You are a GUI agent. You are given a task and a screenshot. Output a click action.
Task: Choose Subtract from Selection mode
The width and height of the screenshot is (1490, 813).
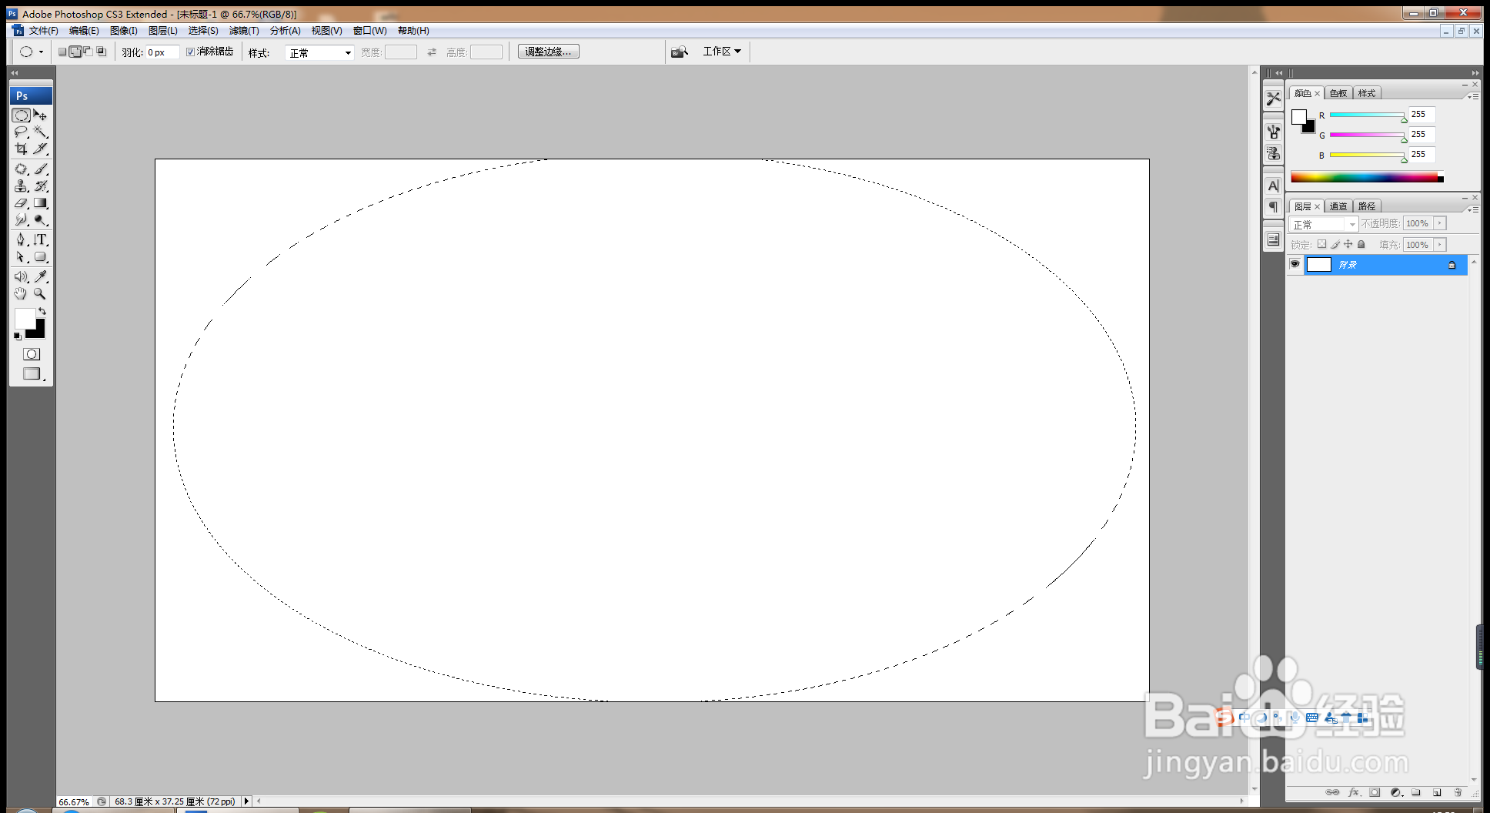coord(88,52)
